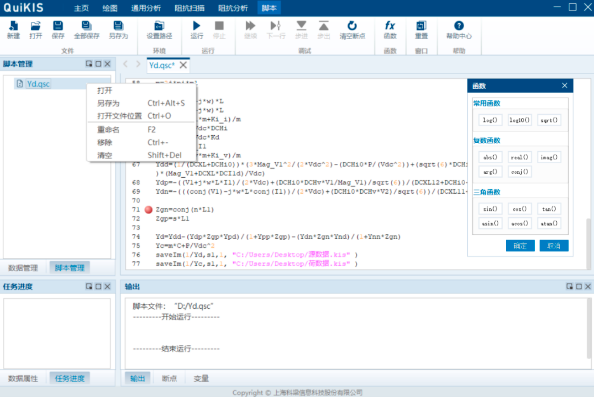Toggle the breakpoint on line 71
The image size is (595, 398).
[x=149, y=210]
